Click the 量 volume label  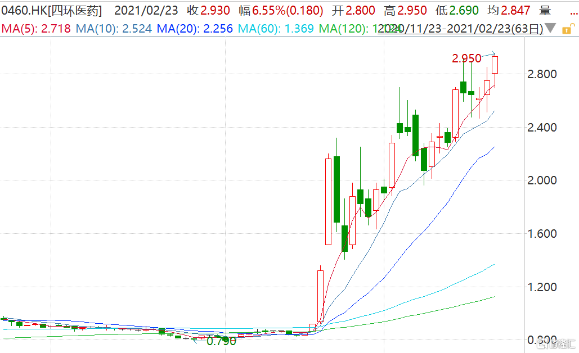click(545, 10)
